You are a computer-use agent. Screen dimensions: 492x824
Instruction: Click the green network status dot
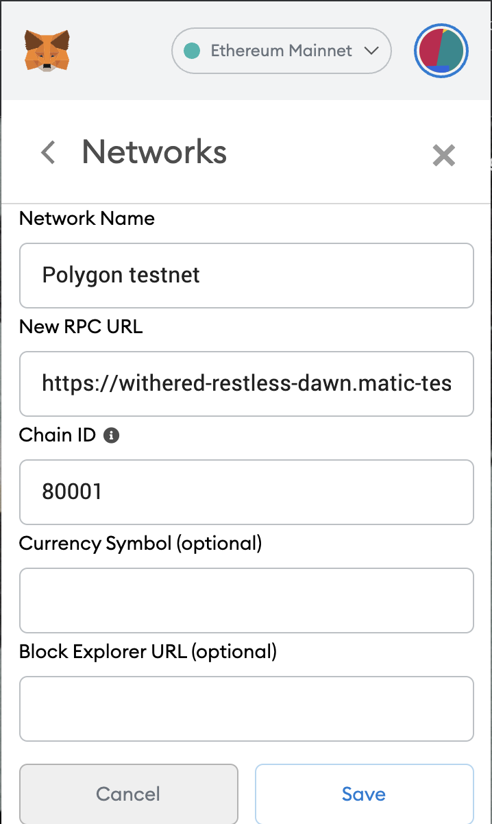193,51
